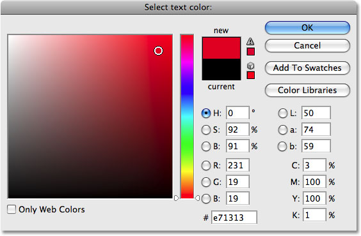This screenshot has height=236, width=361.
Task: Click the not-web-safe cube icon
Action: pos(250,66)
